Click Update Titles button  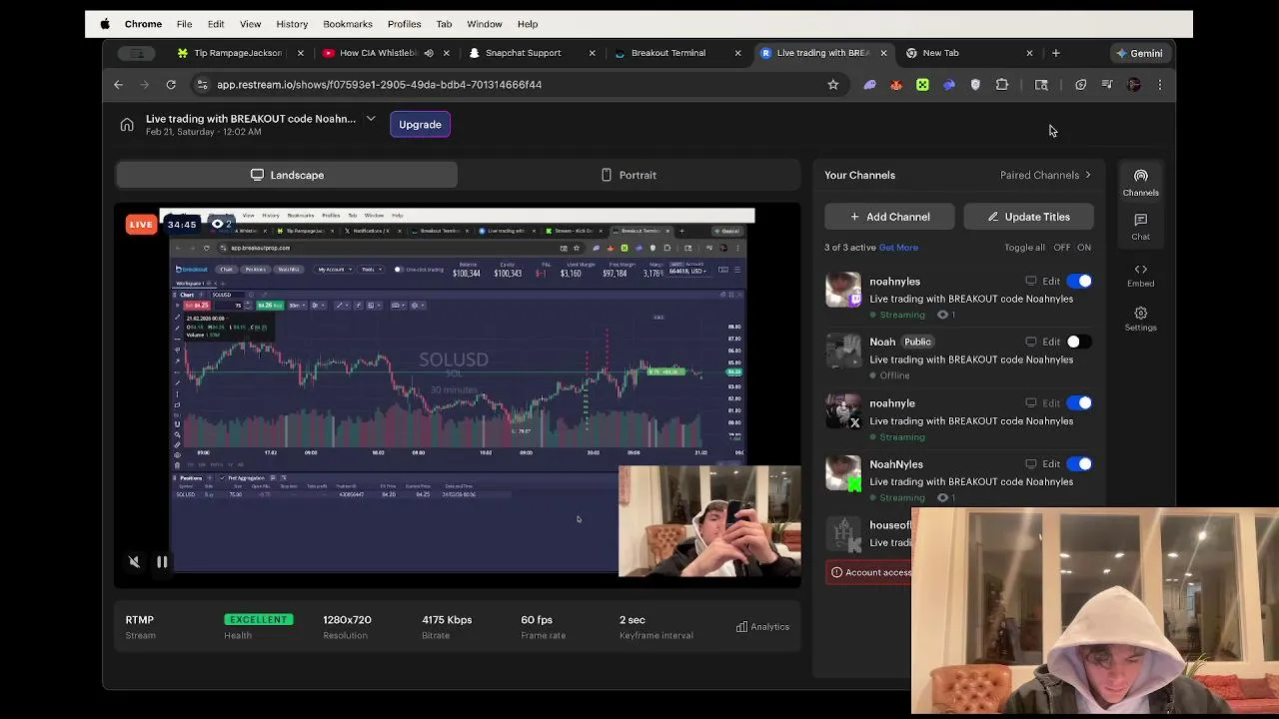(1028, 217)
